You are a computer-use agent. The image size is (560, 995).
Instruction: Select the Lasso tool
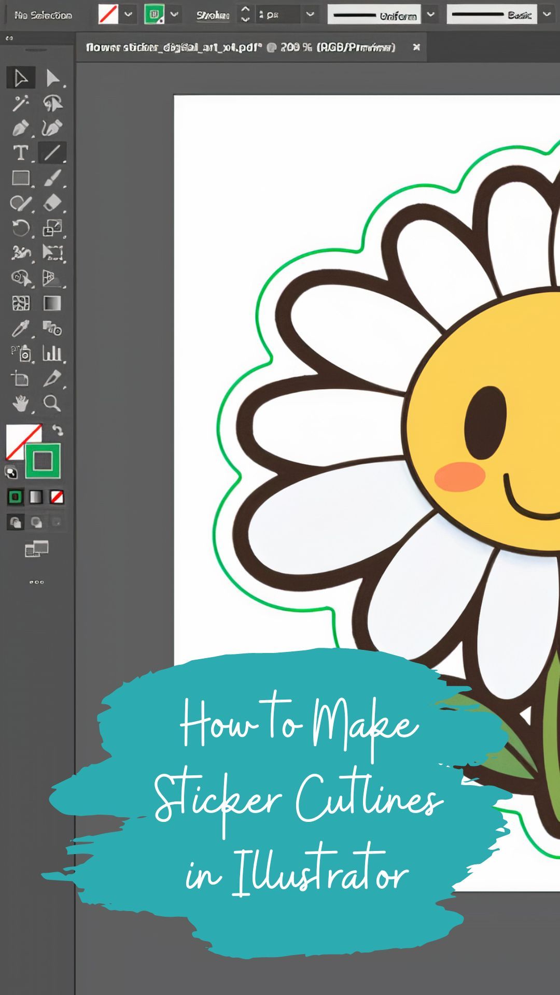[x=52, y=103]
